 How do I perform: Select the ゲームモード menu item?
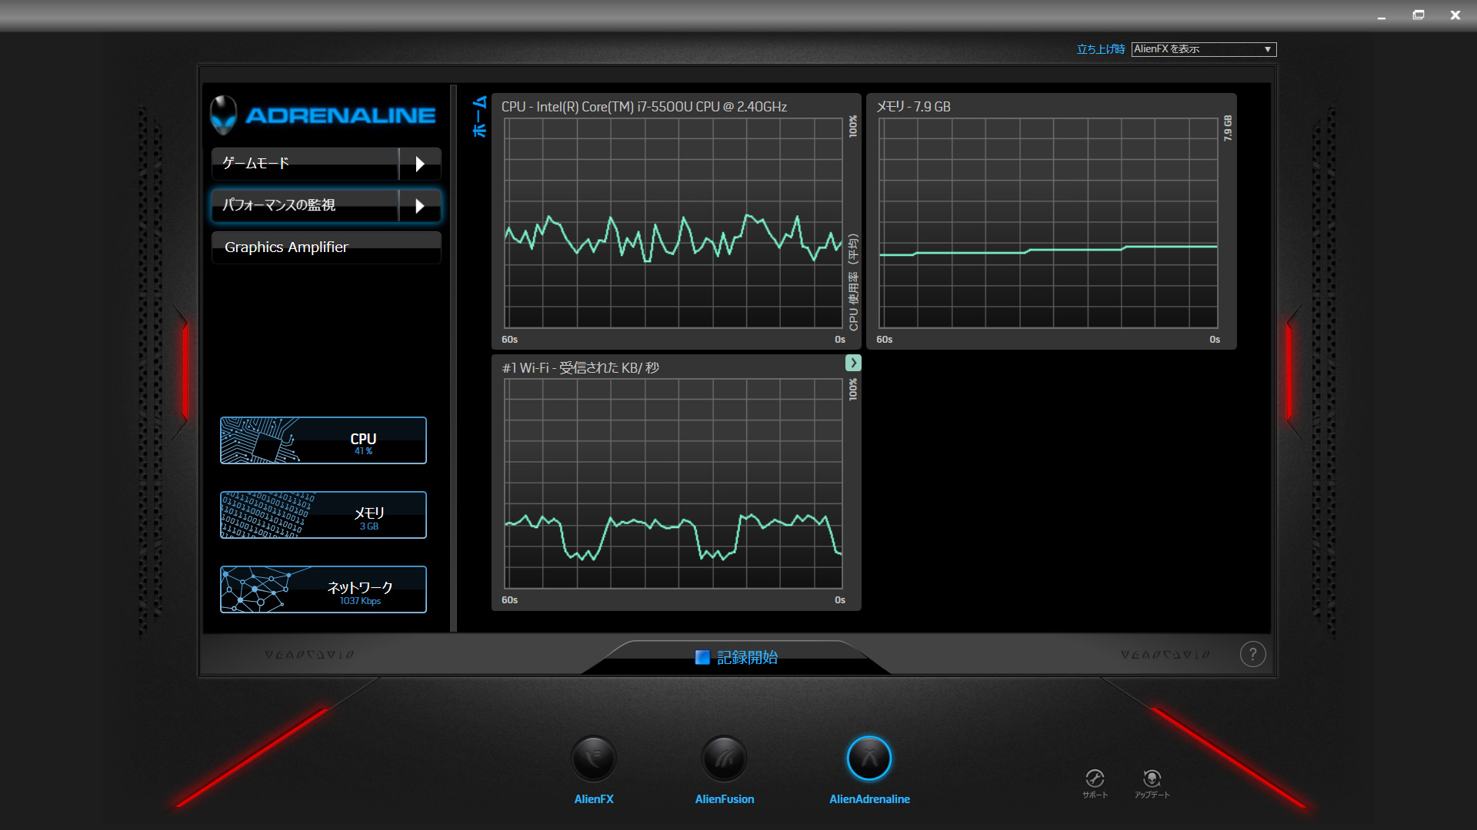(x=305, y=164)
